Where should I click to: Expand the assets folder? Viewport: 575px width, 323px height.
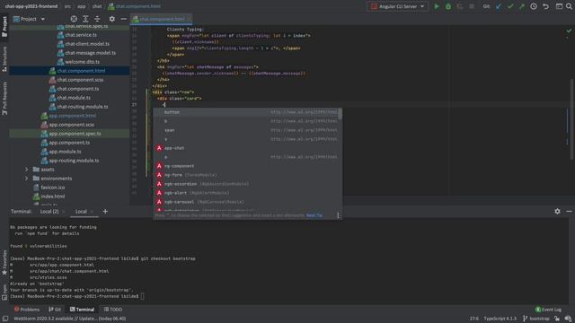pyautogui.click(x=26, y=170)
